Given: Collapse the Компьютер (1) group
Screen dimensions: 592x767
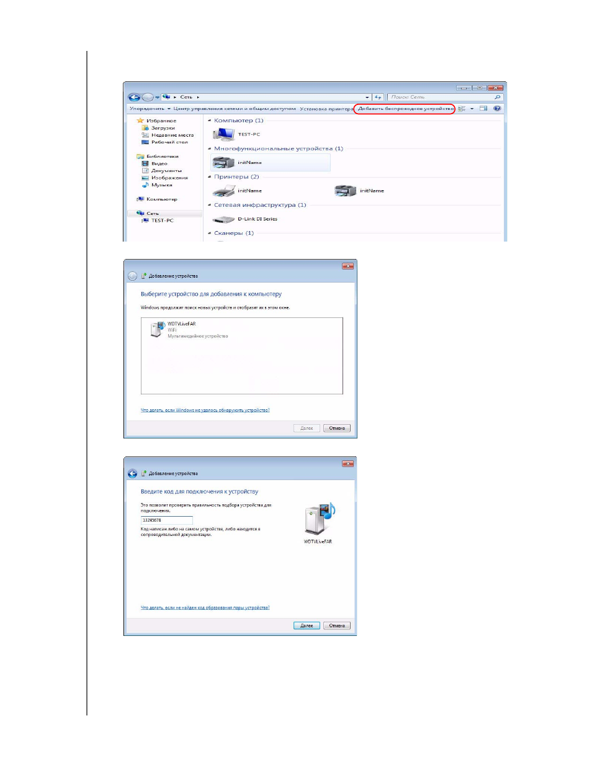Looking at the screenshot, I should (209, 120).
